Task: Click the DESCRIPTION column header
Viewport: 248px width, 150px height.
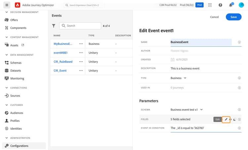Action: point(123,35)
